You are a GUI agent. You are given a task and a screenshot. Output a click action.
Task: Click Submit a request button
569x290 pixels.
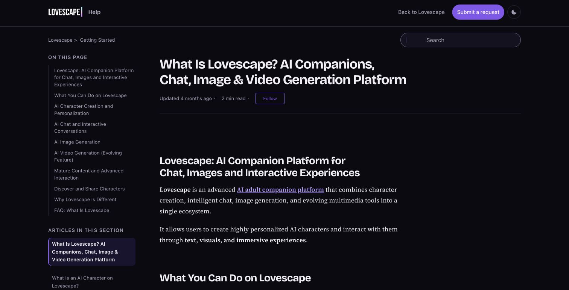[x=478, y=12]
